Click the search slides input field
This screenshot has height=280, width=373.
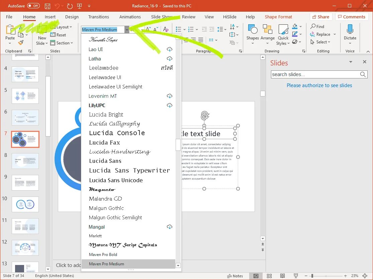[x=315, y=74]
